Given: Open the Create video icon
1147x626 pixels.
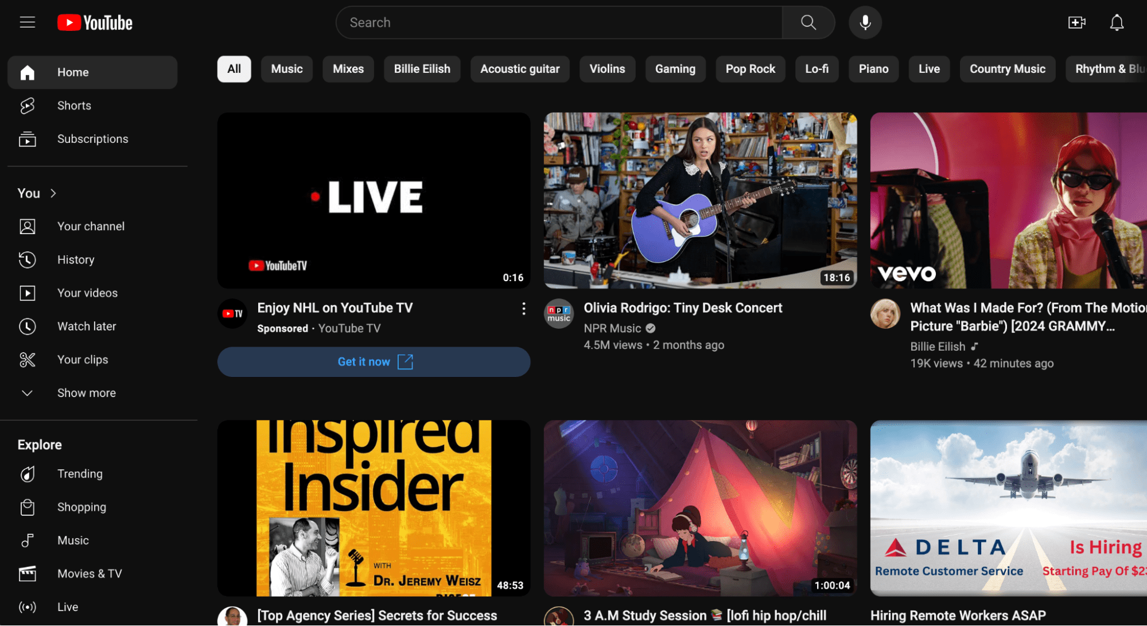Looking at the screenshot, I should pos(1076,22).
